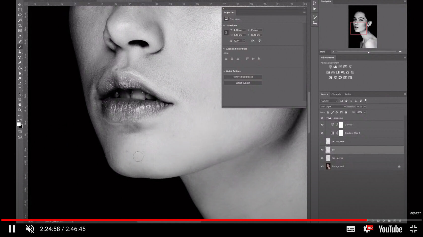Select the Zoom tool

click(20, 110)
